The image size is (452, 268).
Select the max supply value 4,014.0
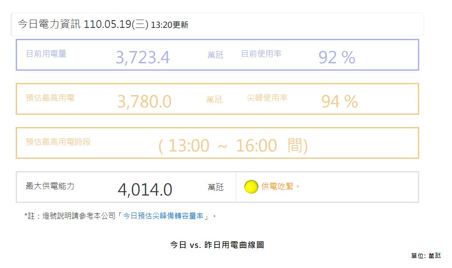click(145, 190)
